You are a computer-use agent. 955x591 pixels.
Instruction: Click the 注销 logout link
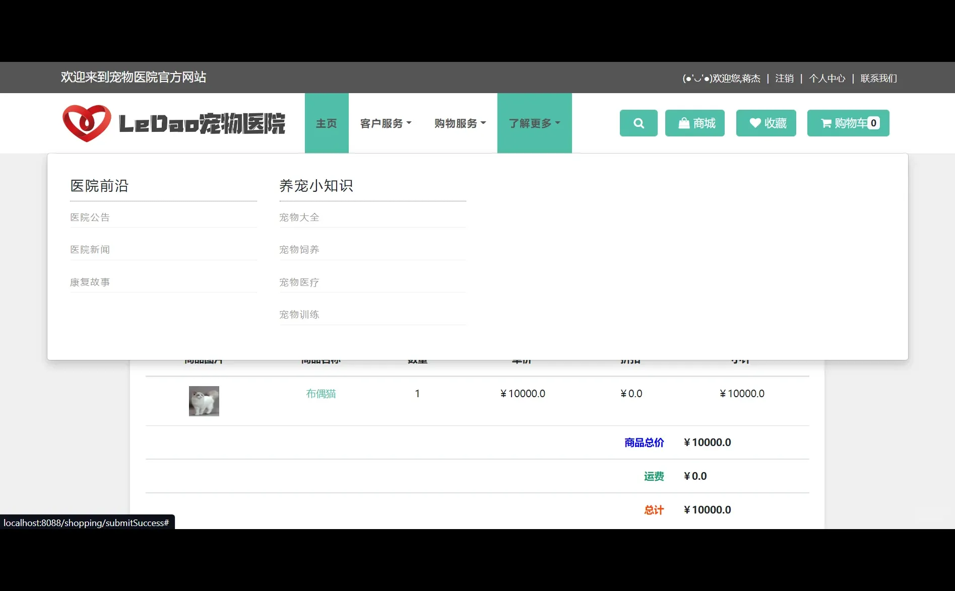[784, 78]
